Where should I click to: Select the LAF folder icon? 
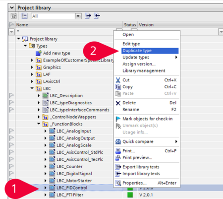click(x=39, y=74)
